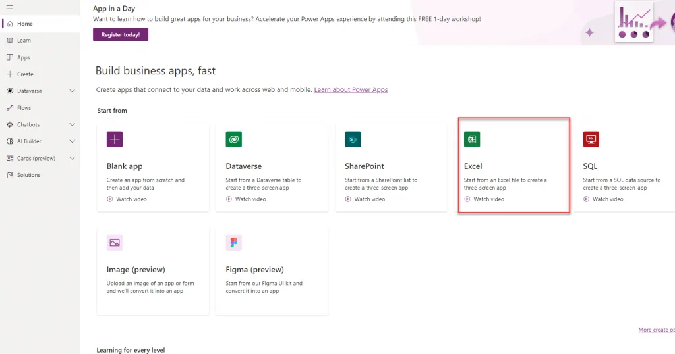
Task: Select the Dataverse card title
Action: tap(244, 166)
